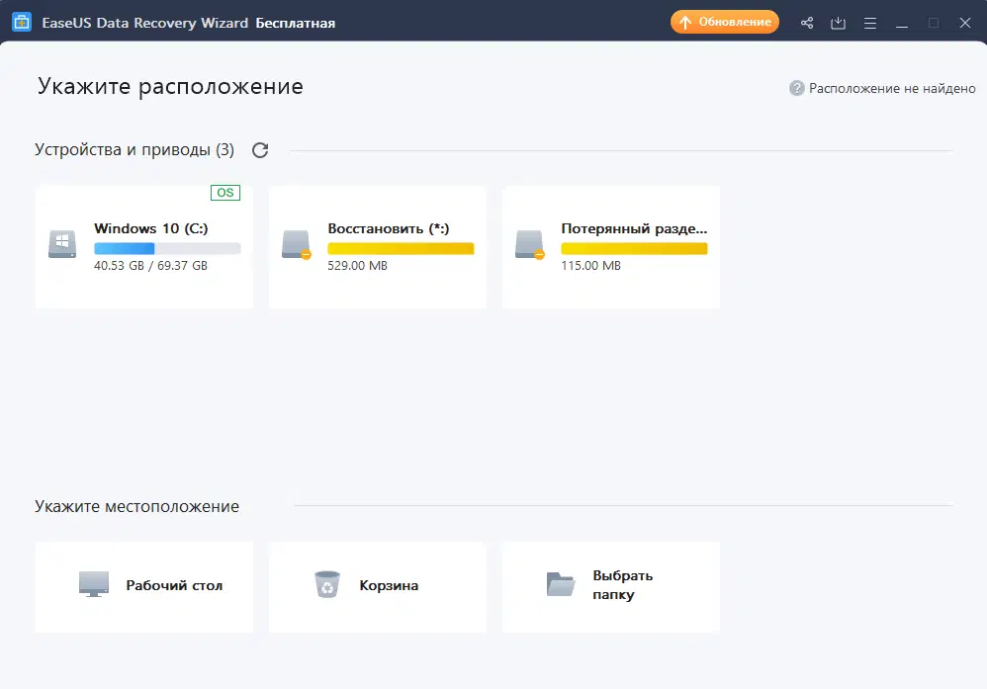Open the Расположение не найдено link
This screenshot has height=689, width=987.
(892, 89)
